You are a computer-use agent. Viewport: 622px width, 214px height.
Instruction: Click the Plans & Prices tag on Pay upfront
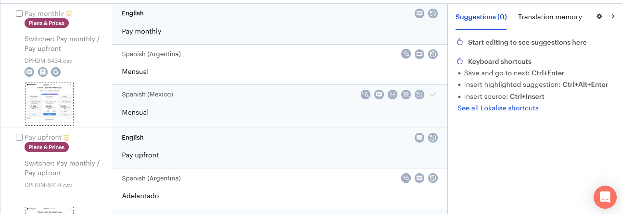pyautogui.click(x=47, y=147)
